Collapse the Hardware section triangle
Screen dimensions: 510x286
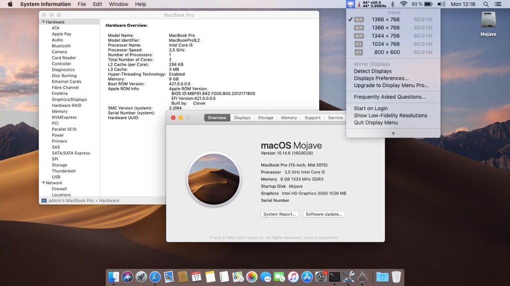43,22
